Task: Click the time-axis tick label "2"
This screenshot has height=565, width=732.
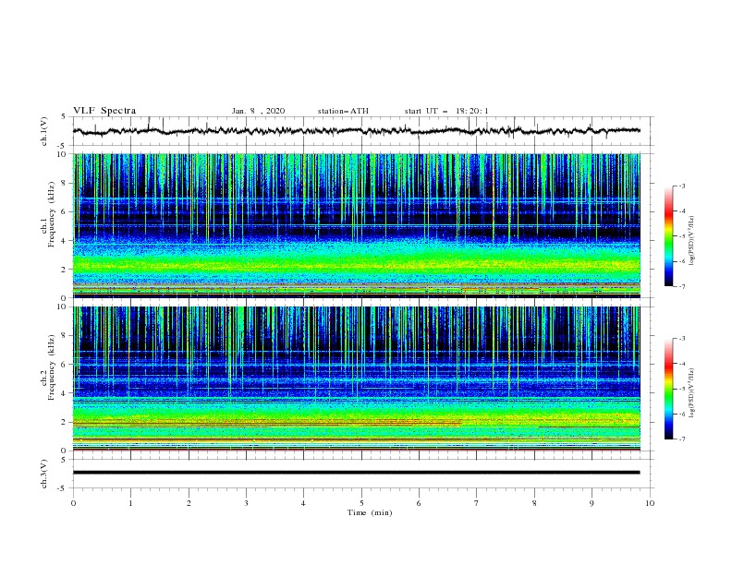Action: (189, 503)
